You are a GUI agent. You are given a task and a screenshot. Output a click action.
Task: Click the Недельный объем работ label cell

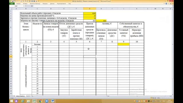(x=52, y=13)
